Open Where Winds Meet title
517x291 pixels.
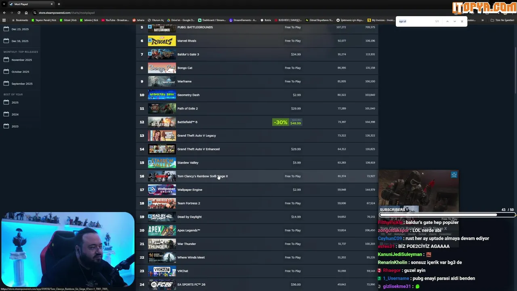tap(191, 257)
